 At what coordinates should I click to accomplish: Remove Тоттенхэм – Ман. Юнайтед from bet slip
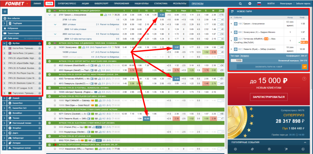point(231,40)
